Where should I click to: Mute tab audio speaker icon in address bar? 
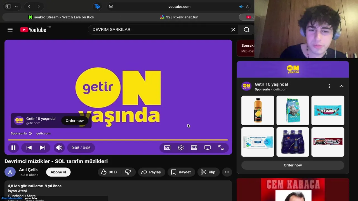(x=241, y=6)
